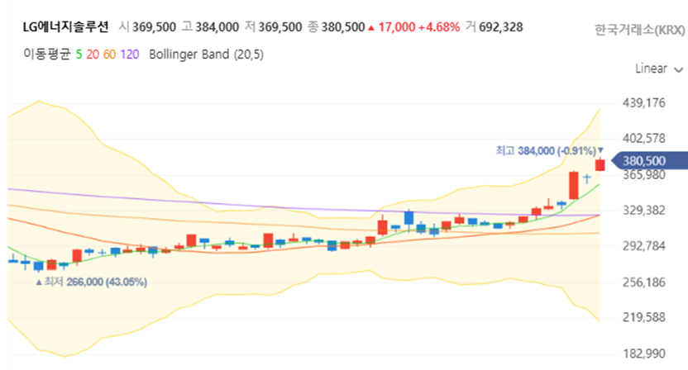
Task: Click the 최고 384,000 high marker
Action: pyautogui.click(x=549, y=151)
